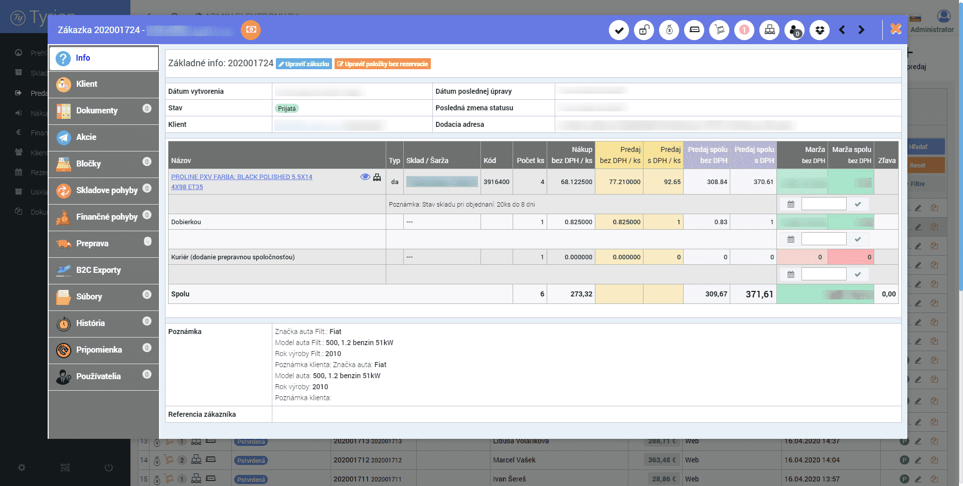
Task: Click the checkmark confirm icon in order header
Action: coord(619,30)
